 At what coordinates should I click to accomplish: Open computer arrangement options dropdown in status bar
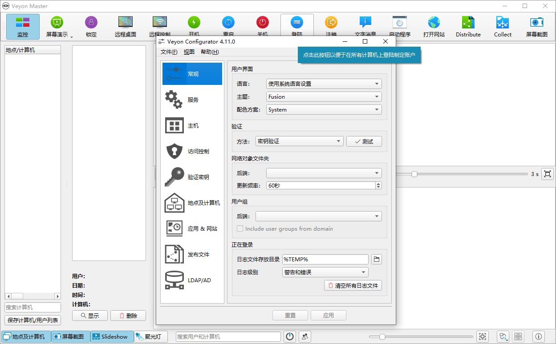pyautogui.click(x=503, y=336)
